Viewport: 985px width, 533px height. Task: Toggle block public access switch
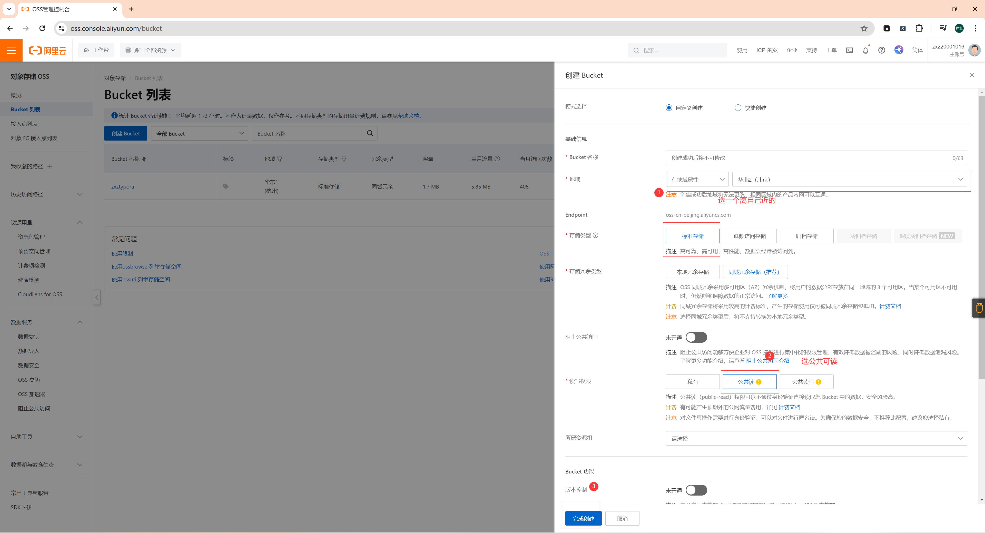pos(696,338)
